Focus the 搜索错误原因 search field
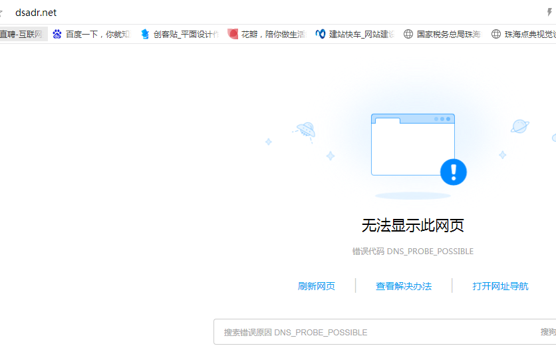556x352 pixels. [x=372, y=332]
